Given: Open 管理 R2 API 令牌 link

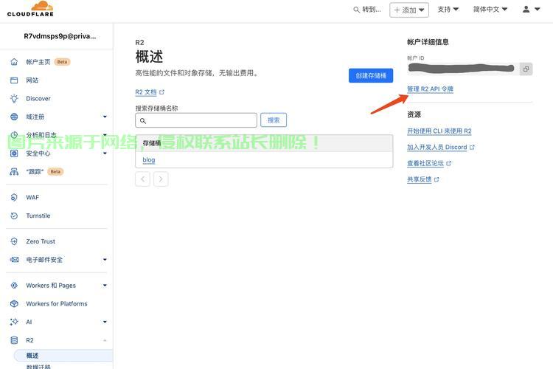Looking at the screenshot, I should click(x=430, y=89).
